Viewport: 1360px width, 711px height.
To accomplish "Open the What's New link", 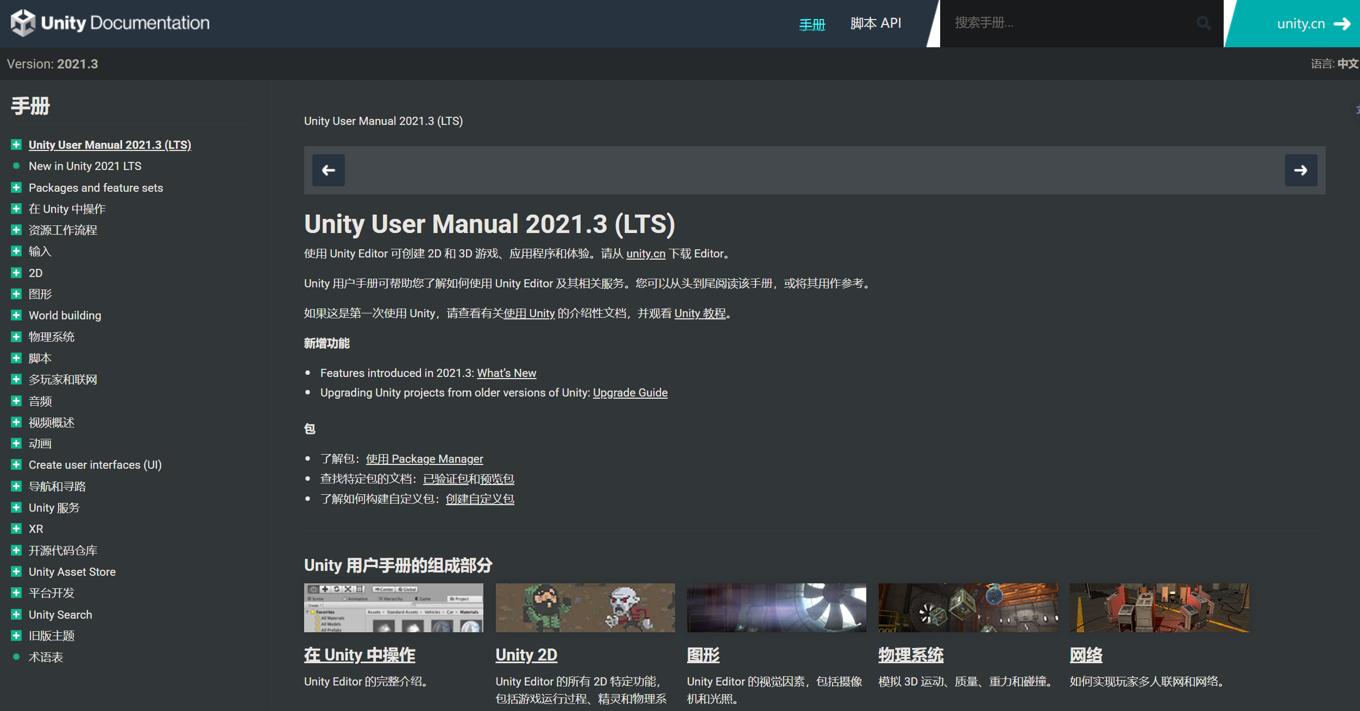I will coord(506,373).
